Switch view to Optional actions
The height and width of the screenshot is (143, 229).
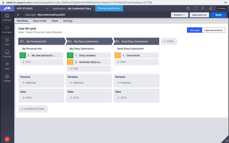(x=213, y=30)
